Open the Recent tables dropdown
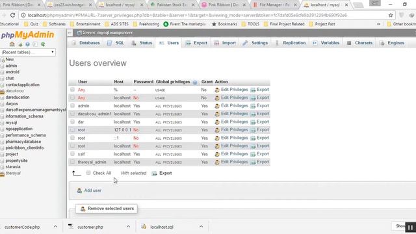416x234 pixels. (28, 52)
